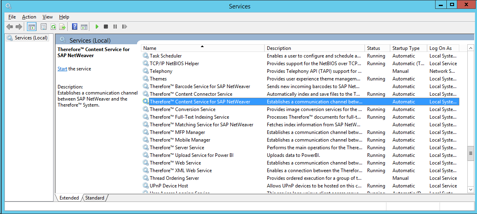477x214 pixels.
Task: Click the Pause Service toolbar icon
Action: point(115,27)
